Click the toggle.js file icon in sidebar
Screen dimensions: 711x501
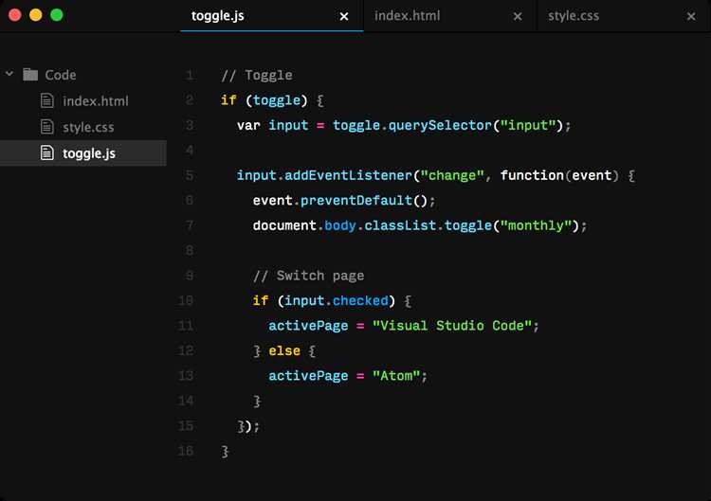pyautogui.click(x=47, y=153)
